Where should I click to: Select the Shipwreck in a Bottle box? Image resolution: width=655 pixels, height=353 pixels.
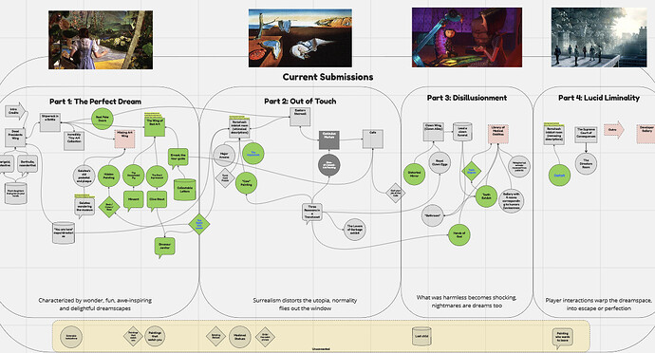click(50, 122)
